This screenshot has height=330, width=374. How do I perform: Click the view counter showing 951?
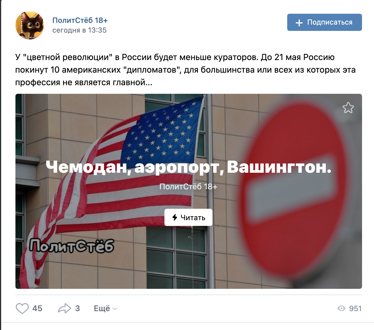(x=355, y=308)
